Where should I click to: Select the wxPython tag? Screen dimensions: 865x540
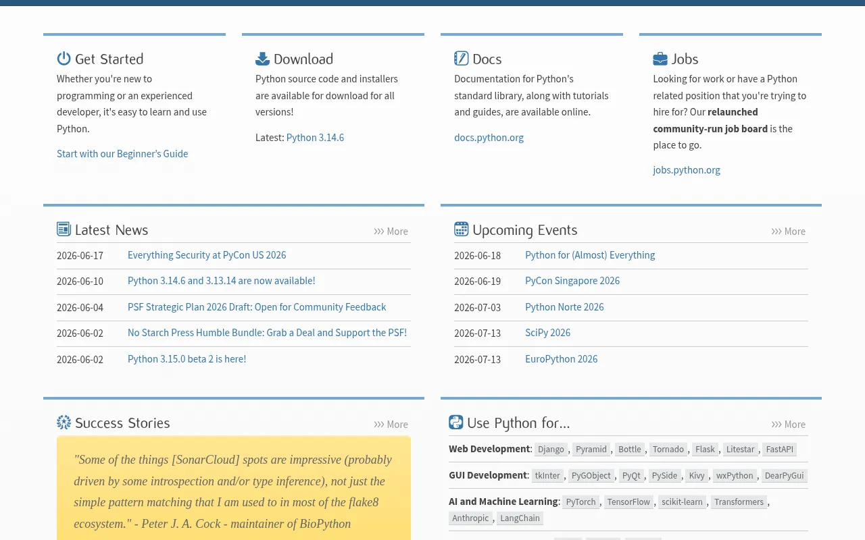click(x=735, y=476)
